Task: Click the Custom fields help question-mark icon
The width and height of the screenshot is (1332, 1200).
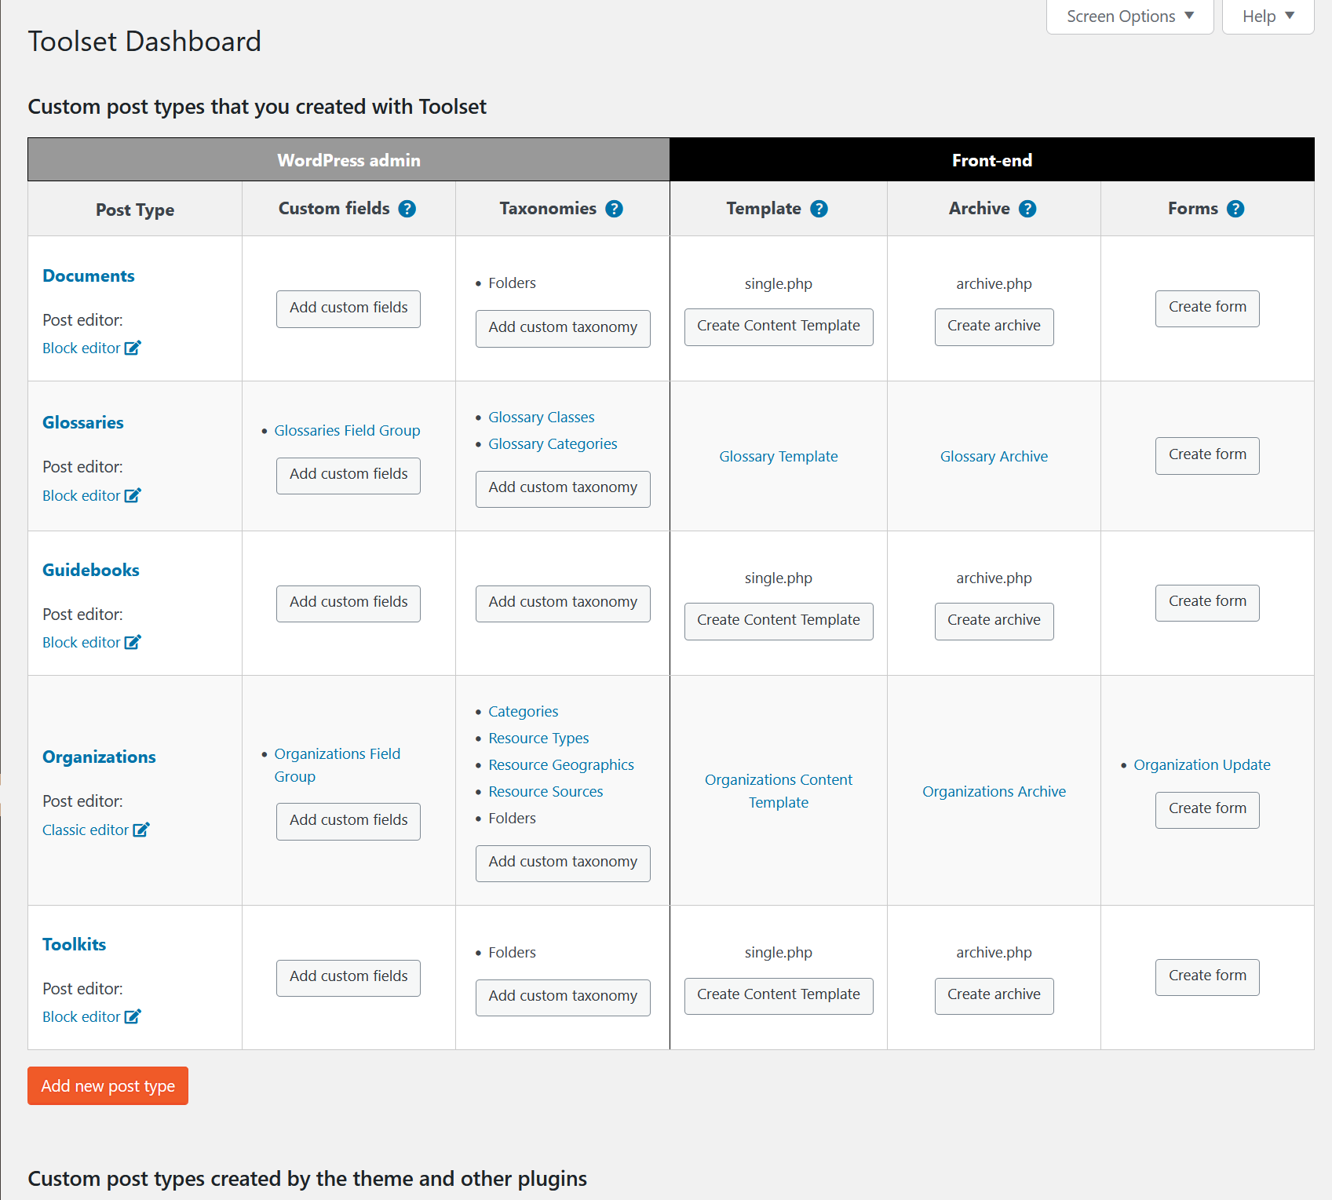Action: tap(407, 209)
